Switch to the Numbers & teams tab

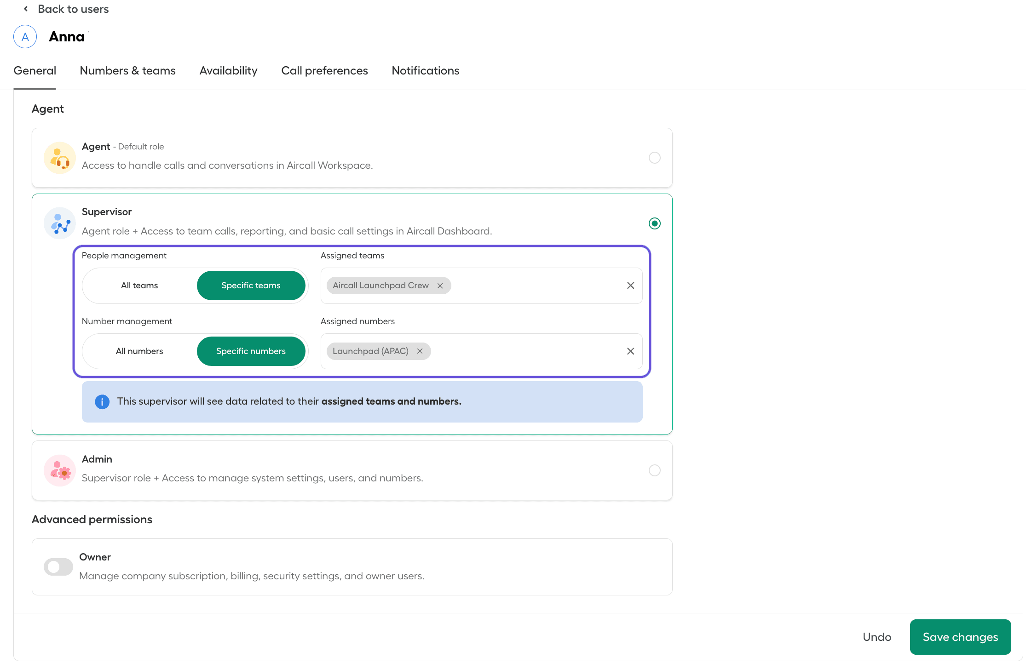click(127, 70)
